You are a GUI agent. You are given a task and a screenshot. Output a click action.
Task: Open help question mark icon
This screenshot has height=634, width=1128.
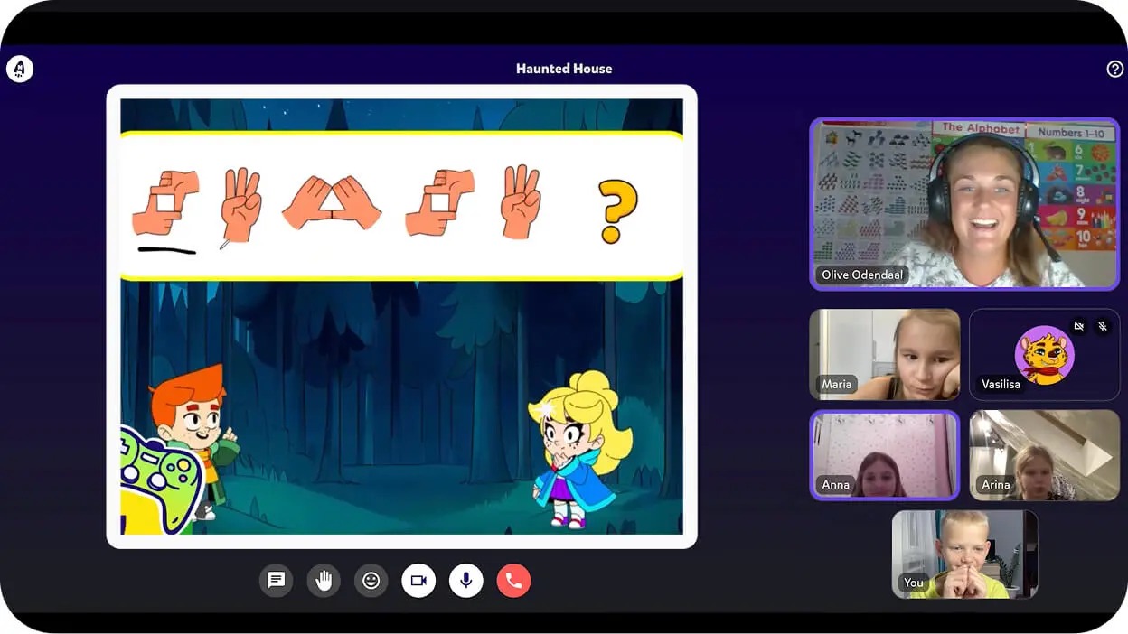tap(1114, 69)
